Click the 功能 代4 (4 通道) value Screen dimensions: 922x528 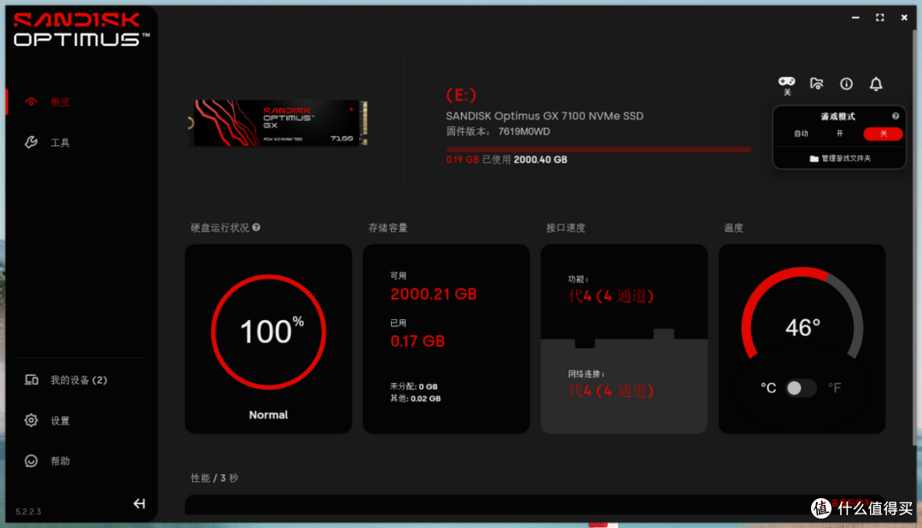(611, 295)
